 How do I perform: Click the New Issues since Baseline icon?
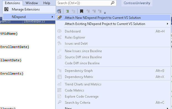[x=59, y=51]
